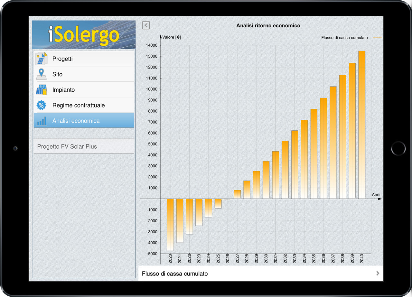Click the Impianto solar panel icon
Viewport: 412px width, 297px height.
41,90
